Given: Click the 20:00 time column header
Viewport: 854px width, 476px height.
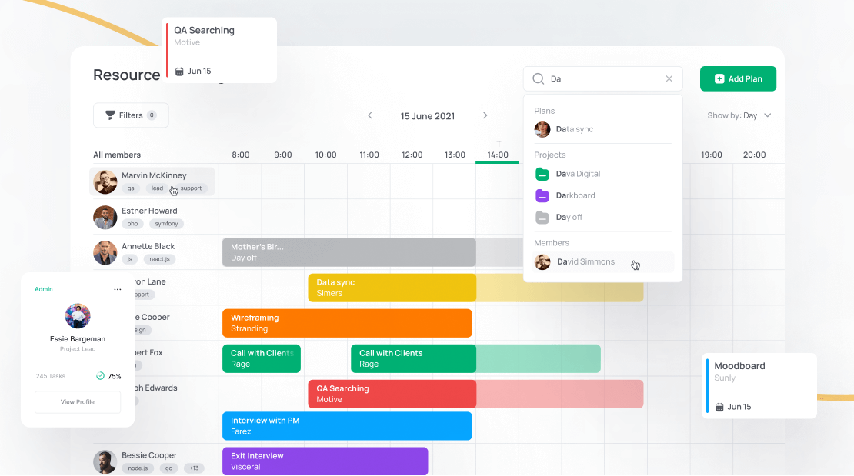Looking at the screenshot, I should 754,155.
